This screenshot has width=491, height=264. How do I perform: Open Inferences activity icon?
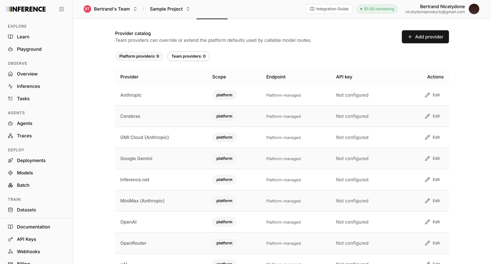coord(10,86)
